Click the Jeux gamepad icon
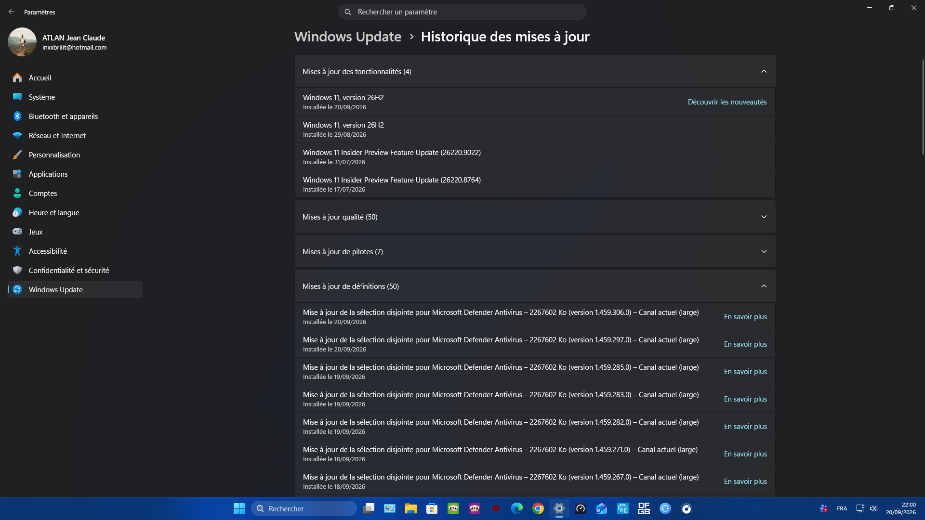925x520 pixels. click(17, 232)
